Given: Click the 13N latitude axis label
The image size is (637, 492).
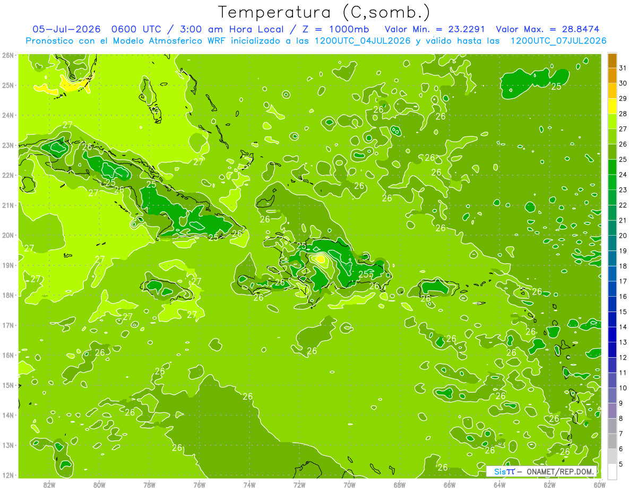Looking at the screenshot, I should (x=7, y=445).
